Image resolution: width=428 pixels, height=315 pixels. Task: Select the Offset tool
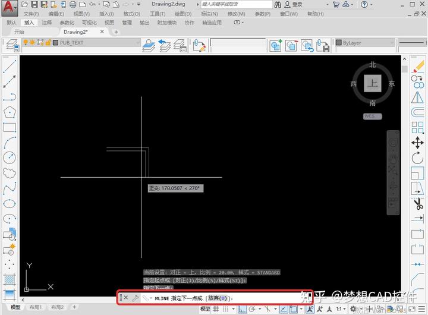point(417,112)
